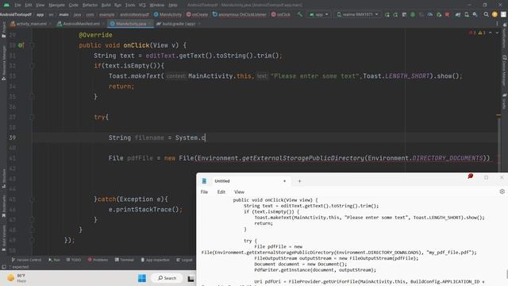The width and height of the screenshot is (508, 286).
Task: Add a new tab in Notepad
Action: 299,181
